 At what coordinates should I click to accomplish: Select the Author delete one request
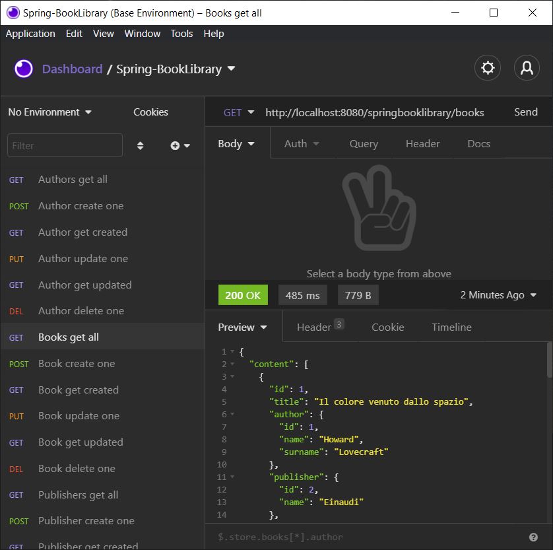point(102,311)
